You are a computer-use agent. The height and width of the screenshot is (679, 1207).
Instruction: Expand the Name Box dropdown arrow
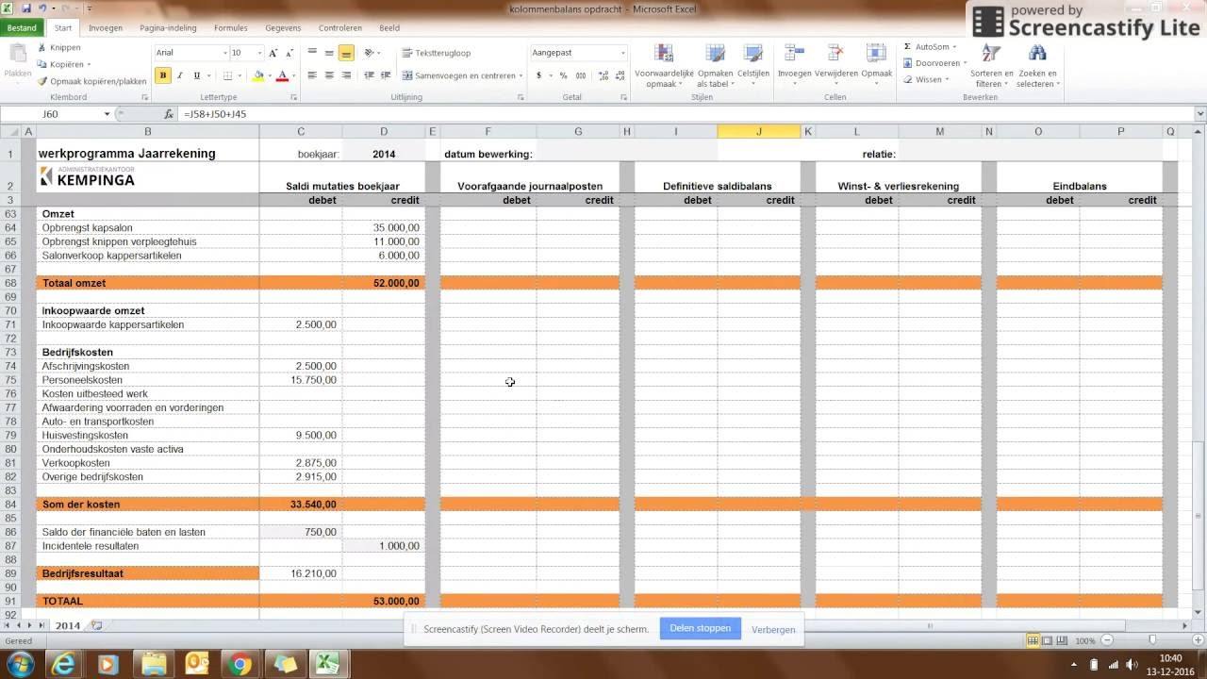click(107, 114)
